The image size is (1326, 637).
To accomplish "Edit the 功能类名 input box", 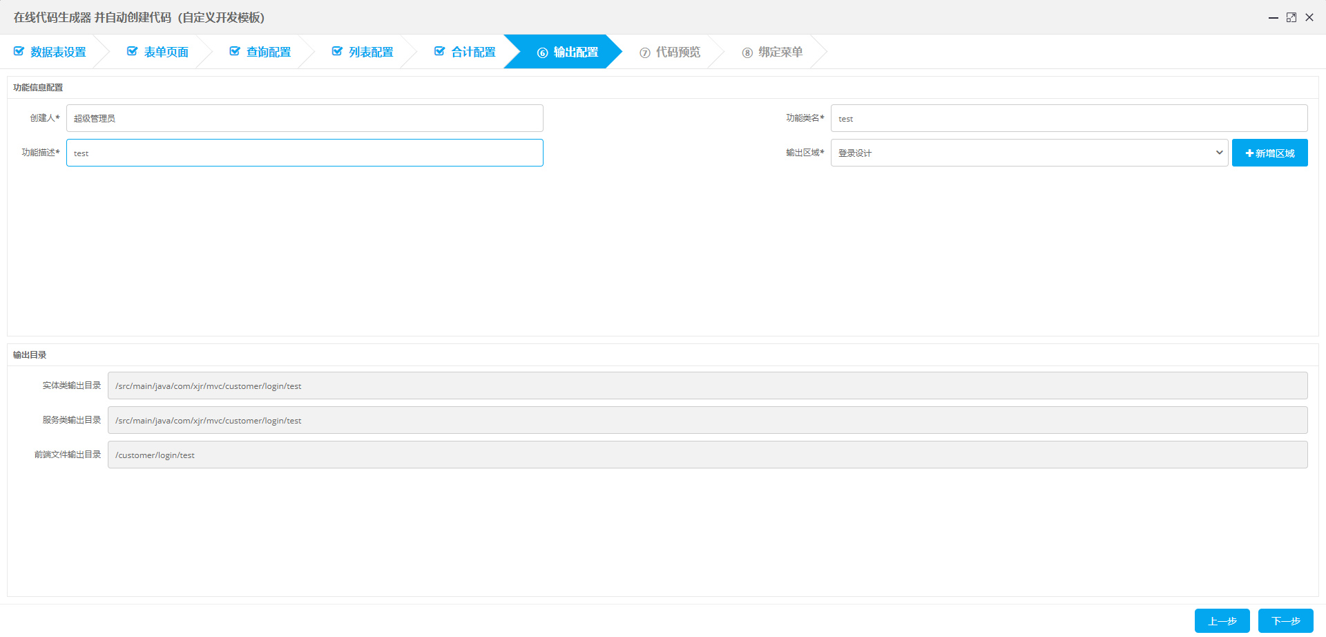I will coord(1069,118).
